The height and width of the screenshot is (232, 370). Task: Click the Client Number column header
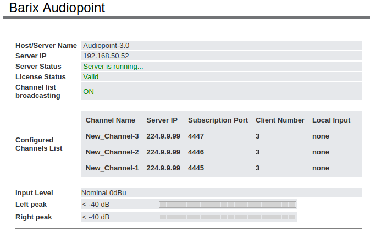coord(280,120)
